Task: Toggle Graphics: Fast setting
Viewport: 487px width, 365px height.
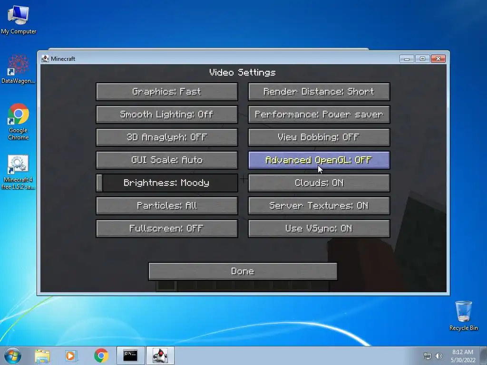Action: (167, 92)
